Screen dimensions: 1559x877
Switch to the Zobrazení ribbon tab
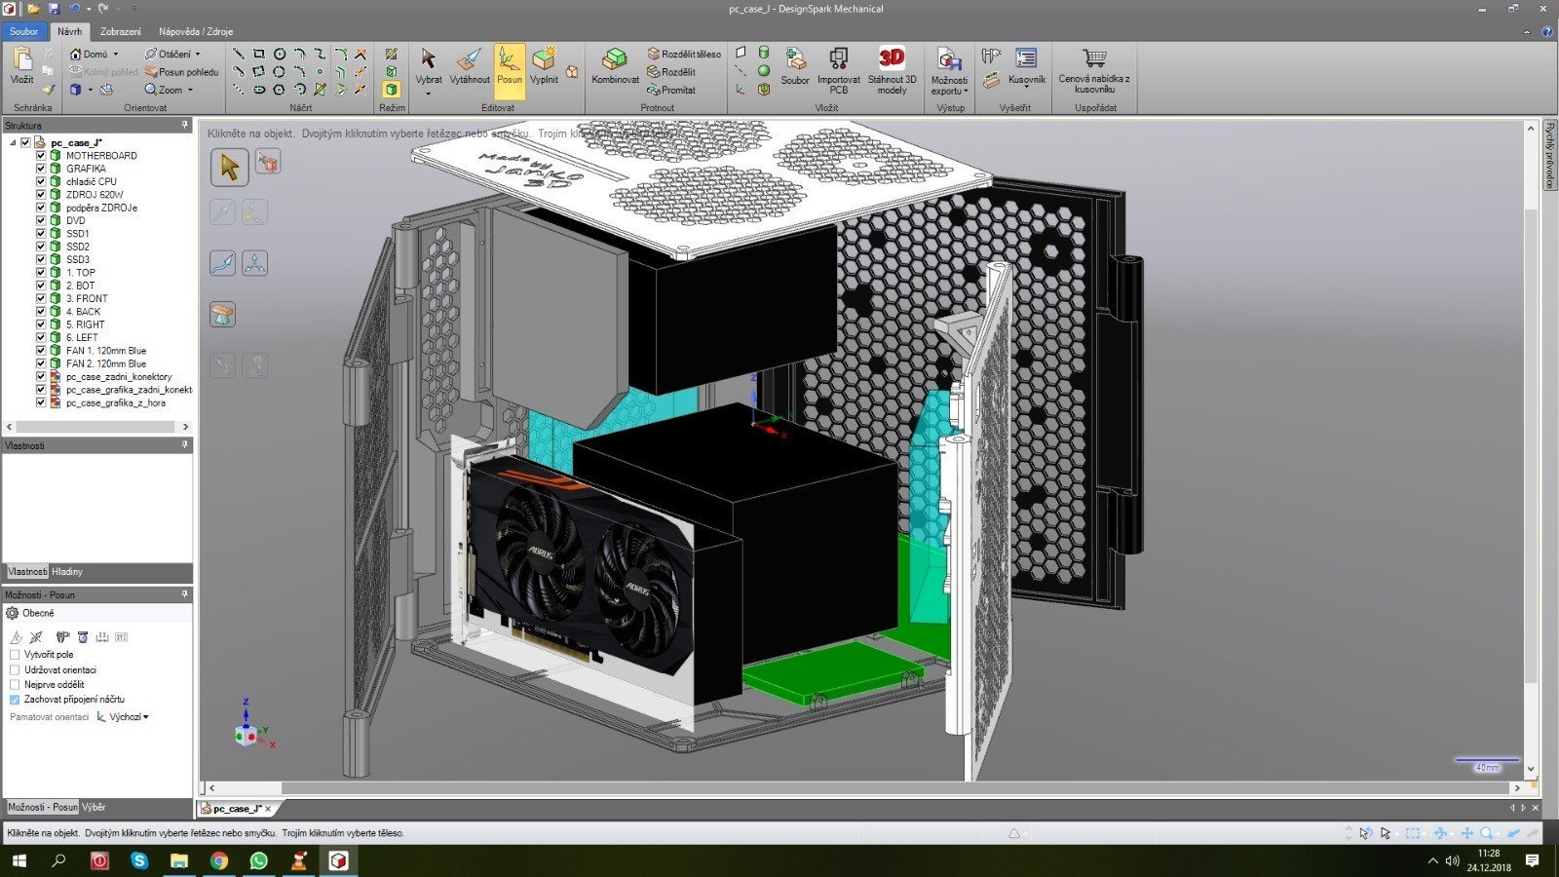click(121, 31)
